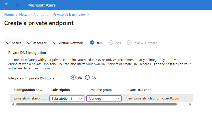
Task: Open the portal hamburger menu
Action: tap(17, 5)
